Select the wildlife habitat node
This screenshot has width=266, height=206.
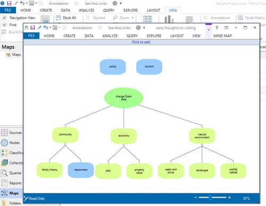coord(233,171)
